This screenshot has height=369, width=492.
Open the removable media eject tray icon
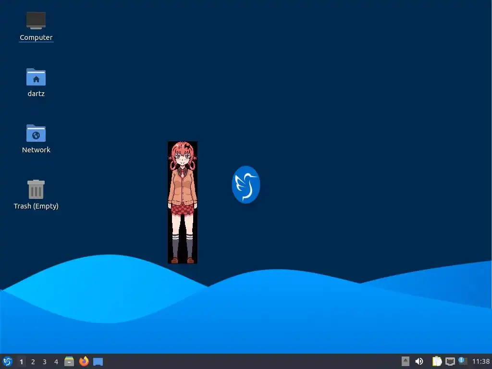(406, 361)
